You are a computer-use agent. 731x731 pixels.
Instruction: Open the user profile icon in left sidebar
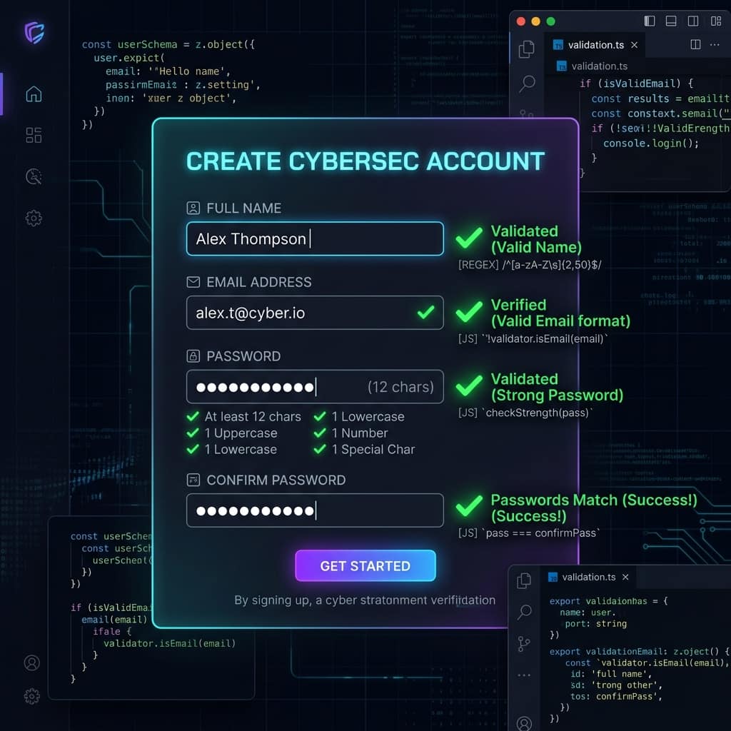pyautogui.click(x=31, y=662)
